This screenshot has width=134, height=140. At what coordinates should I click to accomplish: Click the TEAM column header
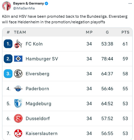20,32
